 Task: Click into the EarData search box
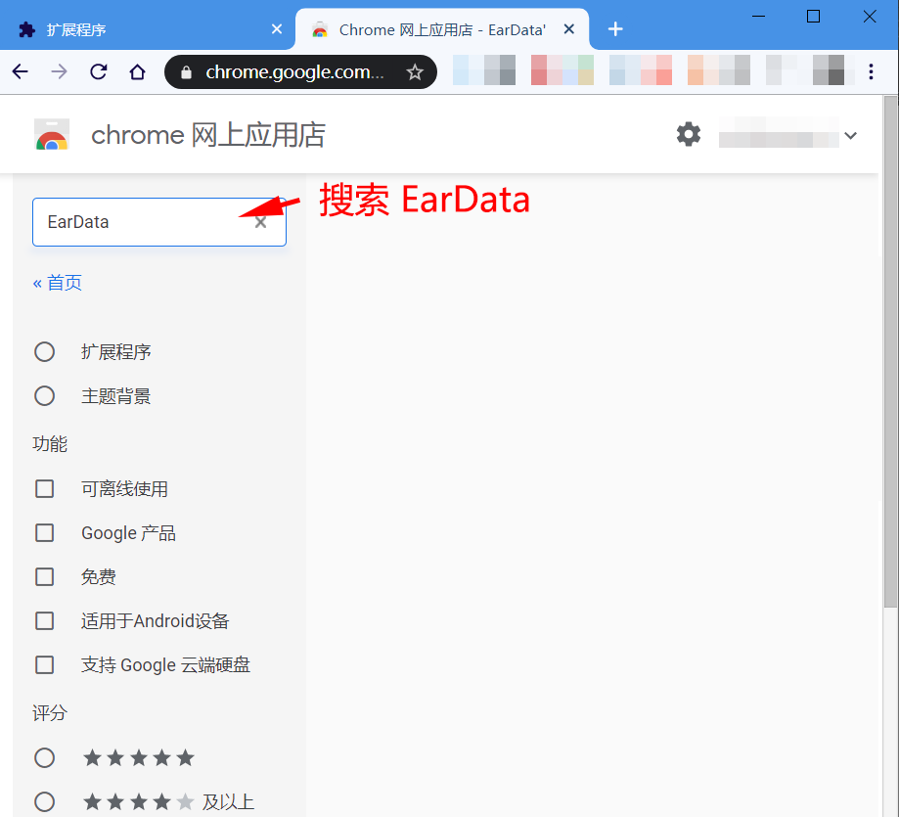pos(158,222)
